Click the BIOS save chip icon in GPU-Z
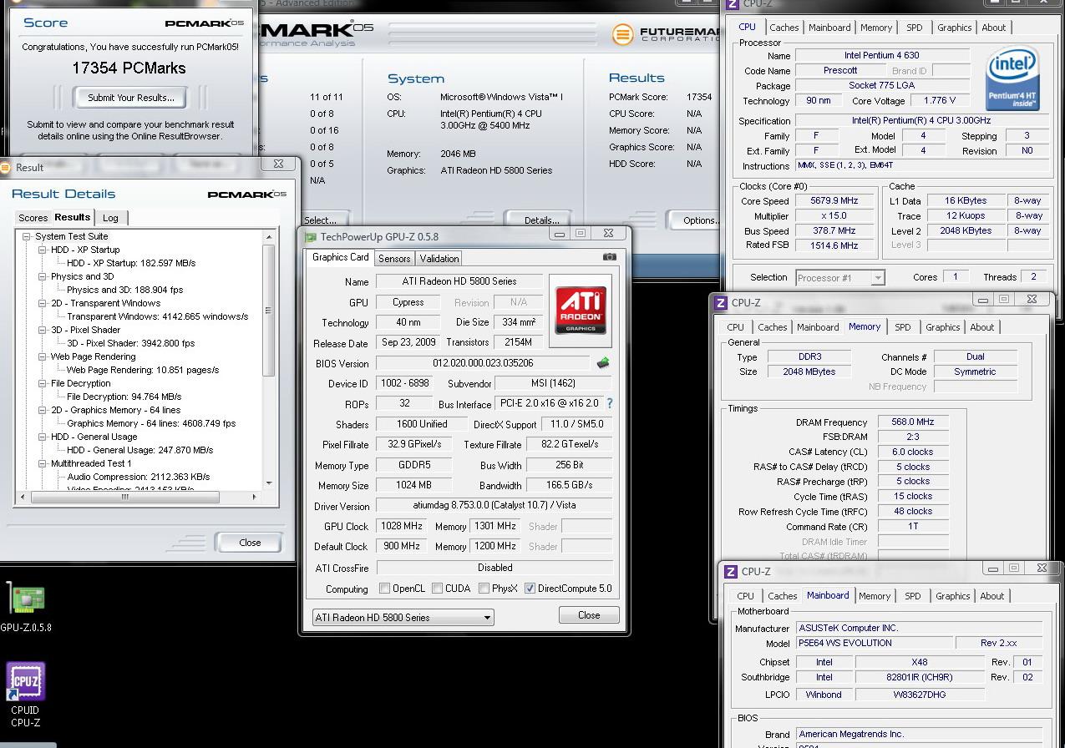Screen dimensions: 1065x748 click(603, 363)
